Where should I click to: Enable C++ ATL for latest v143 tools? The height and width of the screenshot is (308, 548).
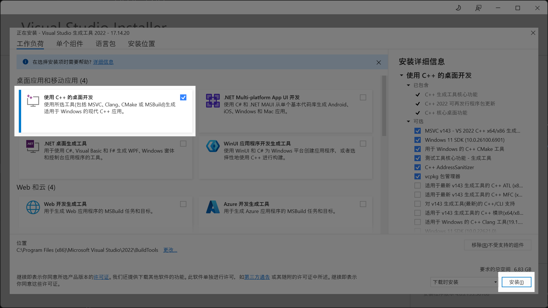point(418,186)
